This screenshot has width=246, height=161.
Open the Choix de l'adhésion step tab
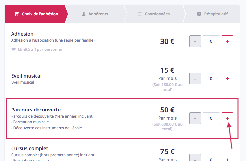click(x=36, y=14)
